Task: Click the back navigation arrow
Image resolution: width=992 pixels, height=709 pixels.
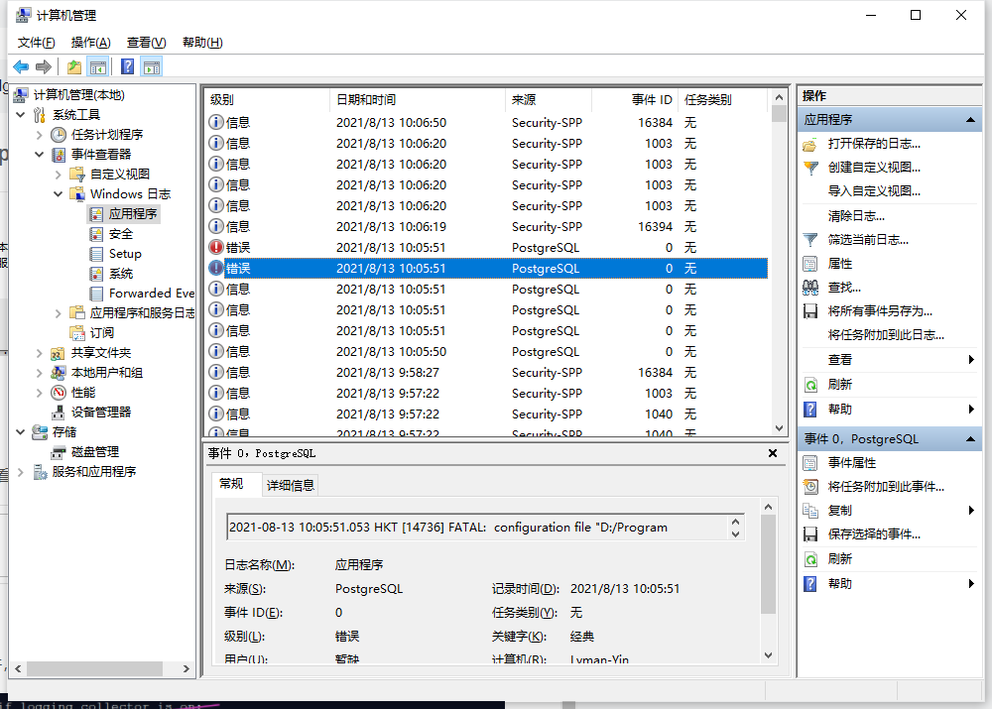Action: click(x=21, y=66)
